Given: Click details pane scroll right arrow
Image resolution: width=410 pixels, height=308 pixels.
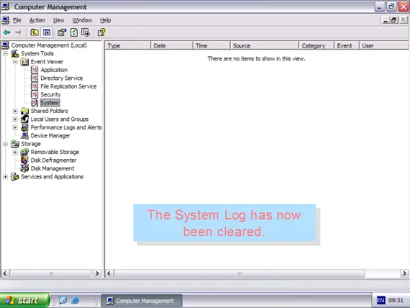Looking at the screenshot, I should 404,273.
